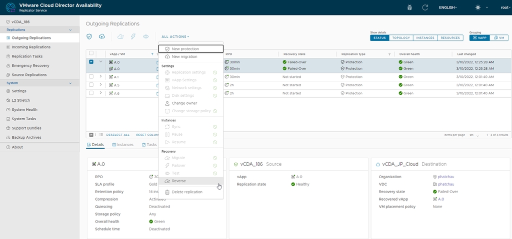Screen dimensions: 512x239
Task: Click the DESELECT ALL link
Action: 117,135
